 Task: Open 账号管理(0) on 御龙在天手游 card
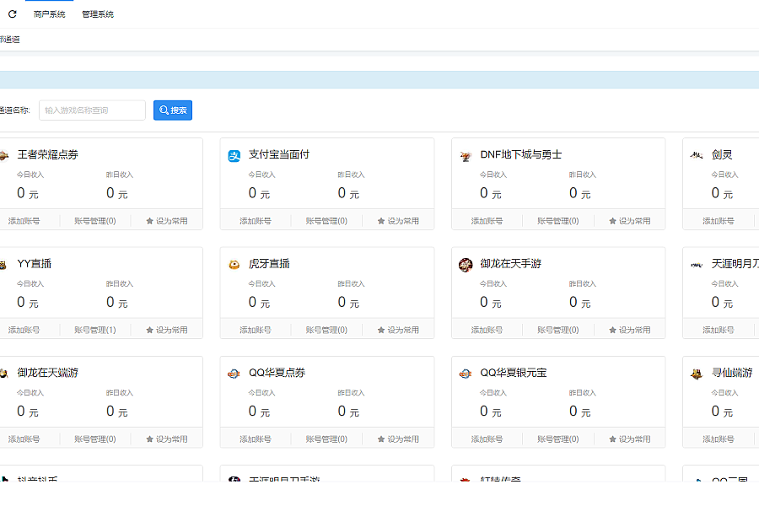coord(557,330)
